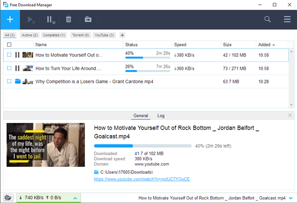Expand the speed panel up chevron
The height and width of the screenshot is (203, 297).
(x=75, y=198)
